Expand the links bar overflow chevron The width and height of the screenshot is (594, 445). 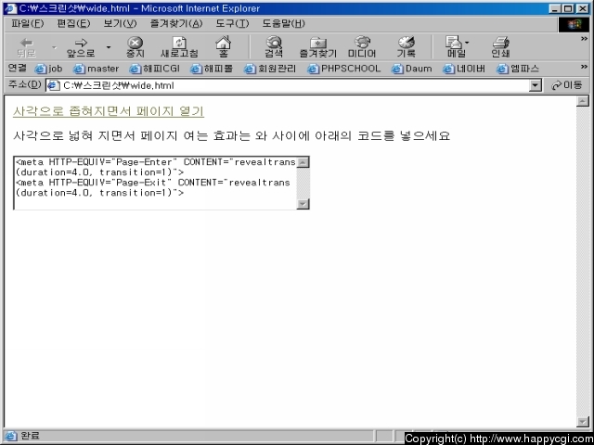(584, 67)
